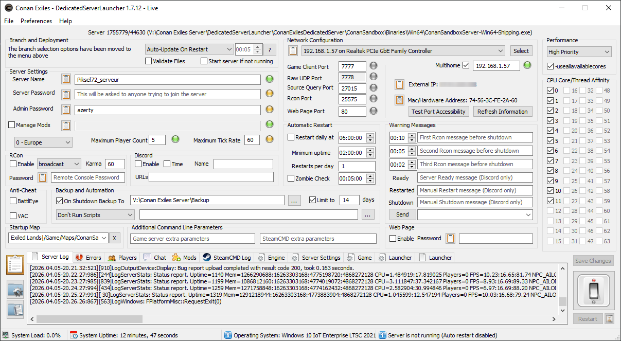Toggle the BattlEye anti-cheat checkbox
Screen dimensions: 621x341
click(13, 201)
